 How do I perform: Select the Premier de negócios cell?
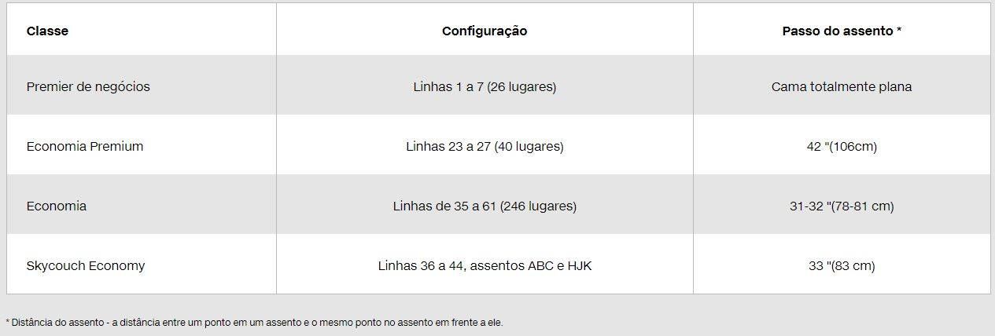[88, 86]
